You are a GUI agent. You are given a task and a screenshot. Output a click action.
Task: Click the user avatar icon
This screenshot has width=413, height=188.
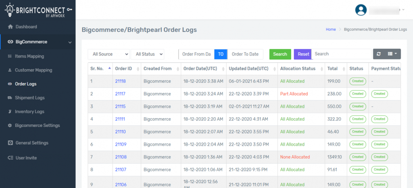pyautogui.click(x=361, y=10)
